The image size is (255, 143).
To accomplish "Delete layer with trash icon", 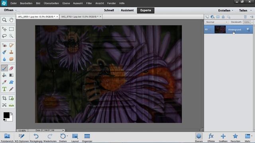I will pyautogui.click(x=245, y=17).
